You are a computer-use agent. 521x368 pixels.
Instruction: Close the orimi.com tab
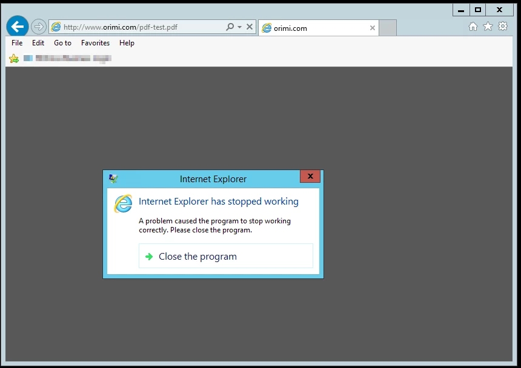pyautogui.click(x=373, y=28)
